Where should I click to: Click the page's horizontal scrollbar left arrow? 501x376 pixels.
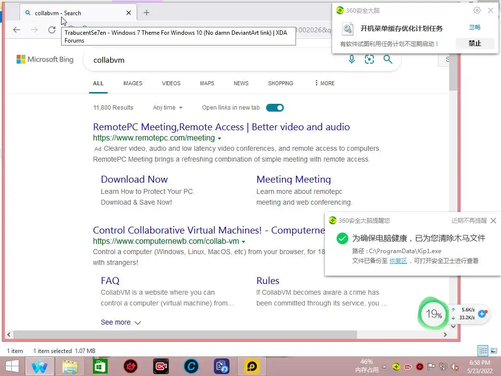pos(9,334)
